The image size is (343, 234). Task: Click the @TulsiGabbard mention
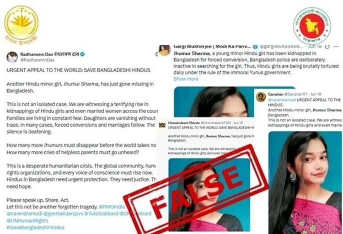101,213
